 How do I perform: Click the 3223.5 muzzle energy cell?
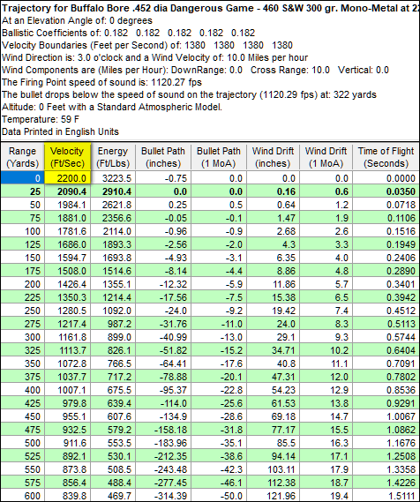[x=113, y=177]
